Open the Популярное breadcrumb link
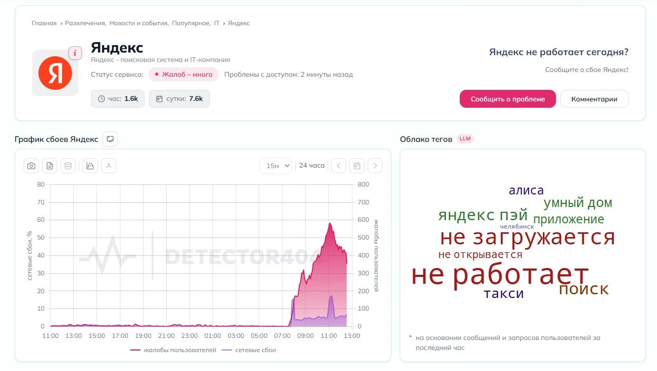 [x=191, y=23]
